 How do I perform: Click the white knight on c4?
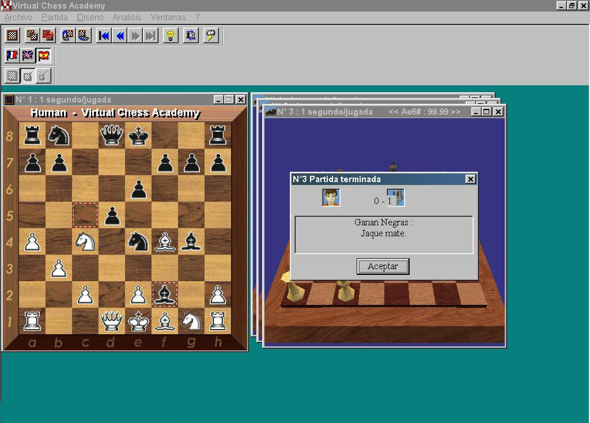click(85, 241)
